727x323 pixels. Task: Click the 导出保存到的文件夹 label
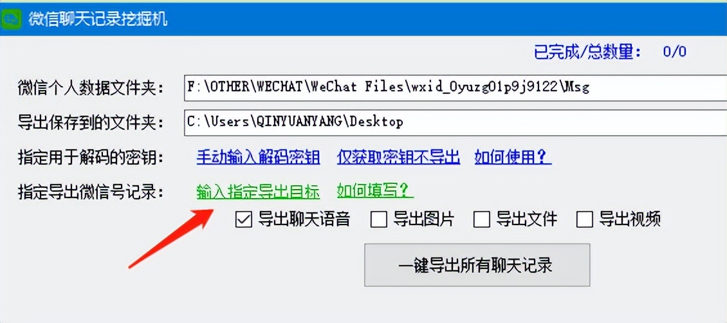click(x=91, y=122)
